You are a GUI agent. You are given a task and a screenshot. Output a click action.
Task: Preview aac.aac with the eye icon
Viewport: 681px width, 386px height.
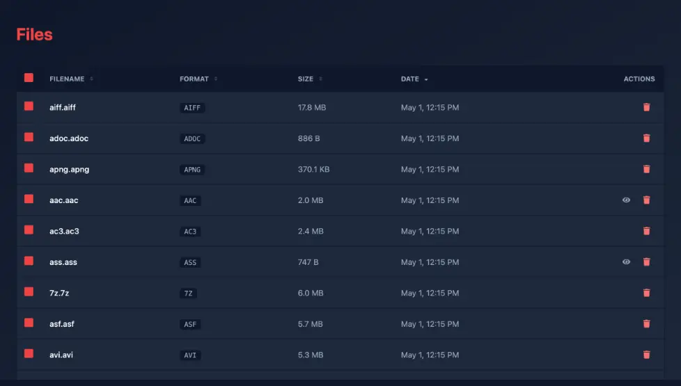tap(626, 200)
